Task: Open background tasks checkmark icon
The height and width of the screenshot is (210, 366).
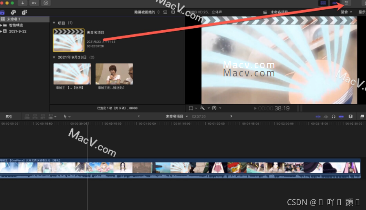Action: tap(46, 3)
